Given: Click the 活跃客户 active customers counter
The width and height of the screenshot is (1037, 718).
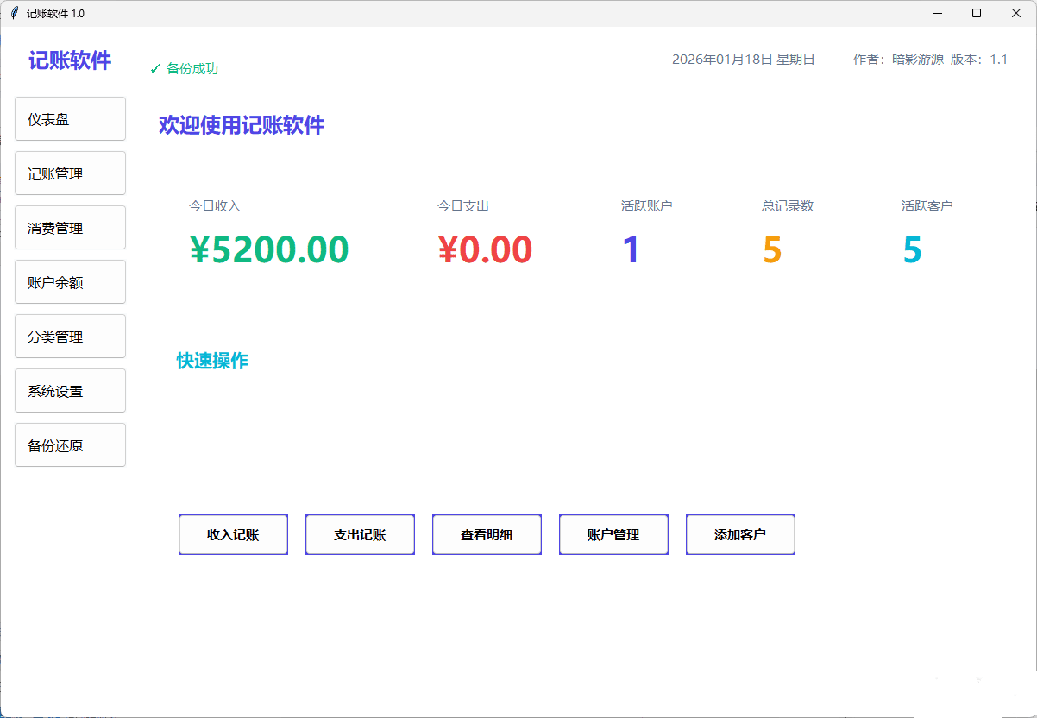Looking at the screenshot, I should pos(912,249).
